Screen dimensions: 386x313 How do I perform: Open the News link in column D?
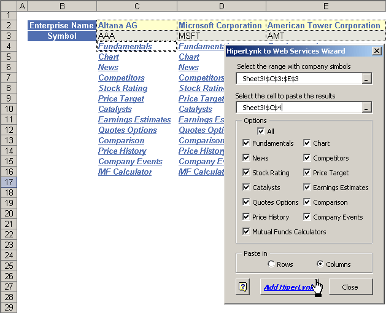[189, 67]
